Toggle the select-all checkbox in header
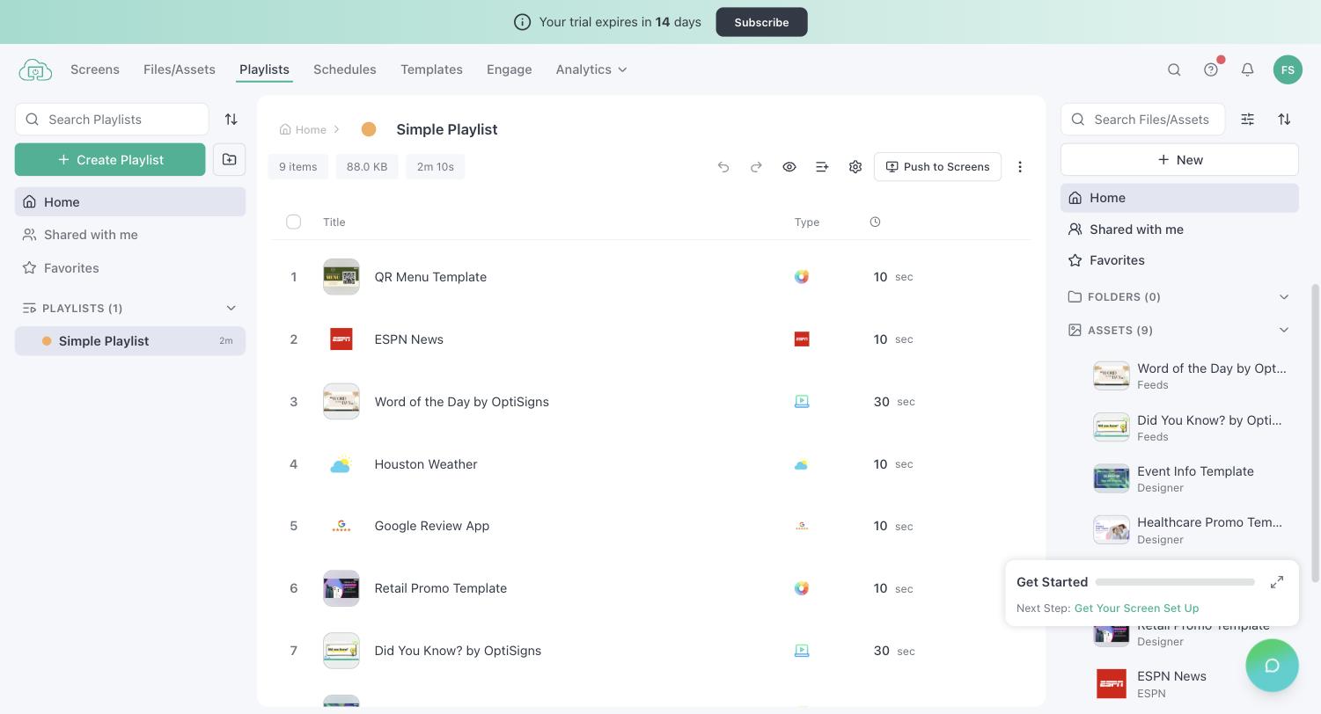 pos(294,222)
